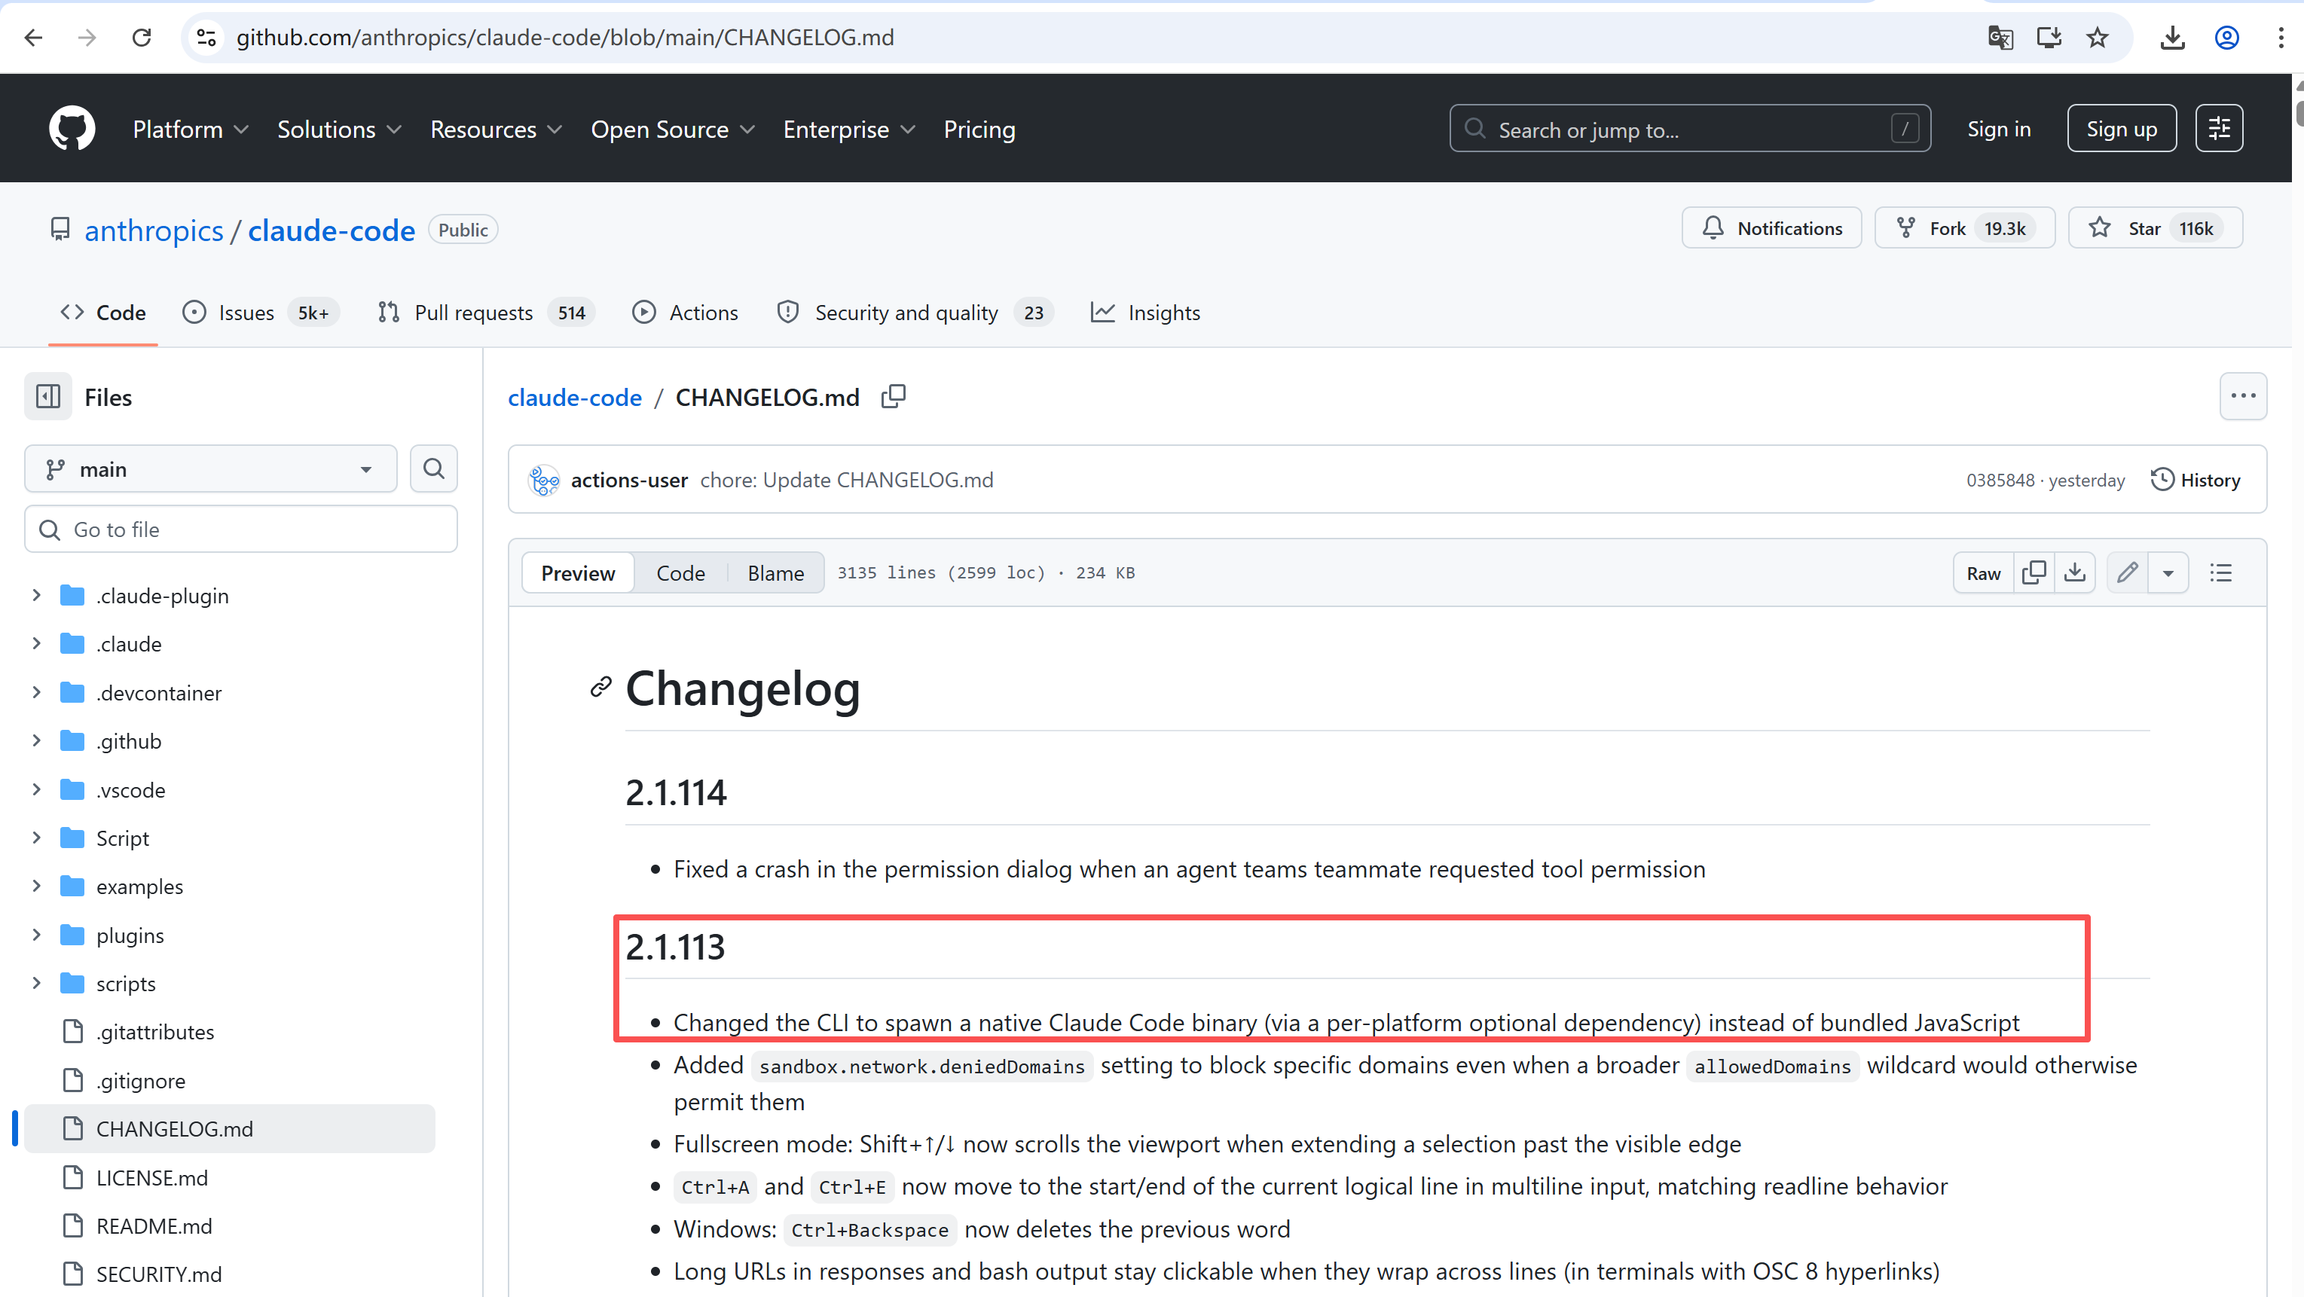Copy file path icon next to CHANGELOG.md

click(894, 396)
